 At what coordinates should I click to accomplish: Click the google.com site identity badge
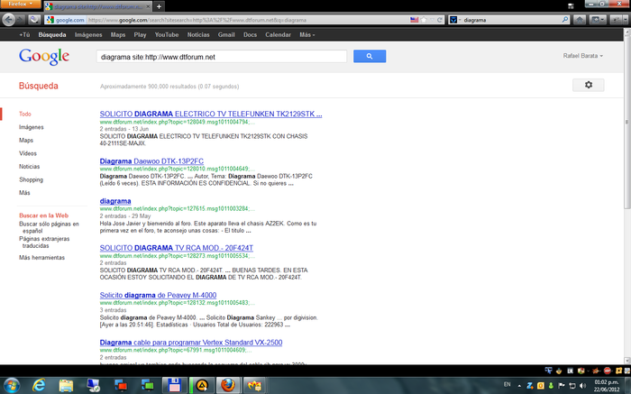tap(65, 20)
